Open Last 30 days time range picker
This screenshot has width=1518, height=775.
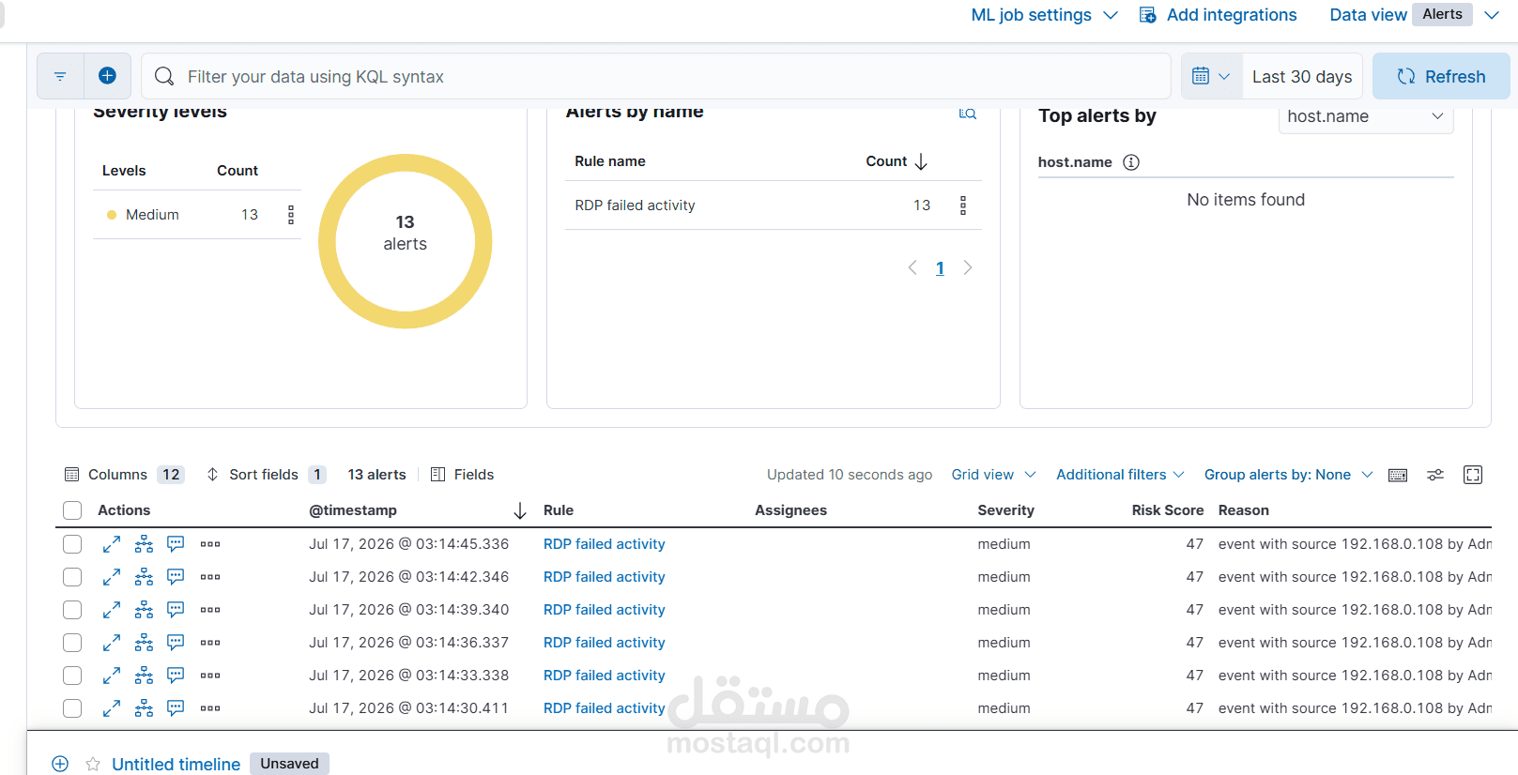tap(1302, 77)
